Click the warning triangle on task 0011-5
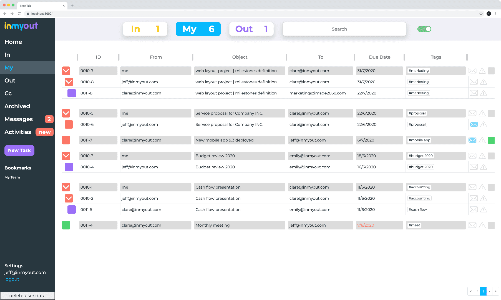 tap(484, 209)
